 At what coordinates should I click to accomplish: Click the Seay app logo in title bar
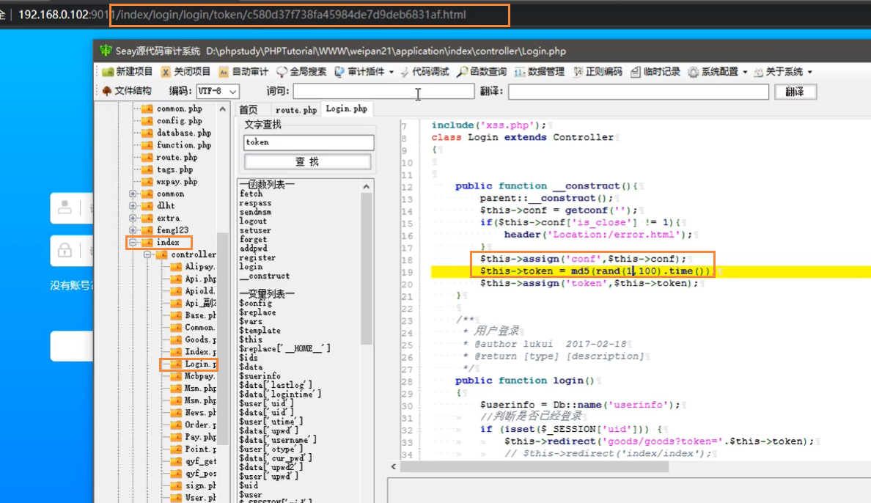pos(106,51)
